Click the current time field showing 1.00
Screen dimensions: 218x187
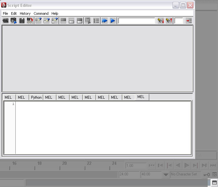(136, 166)
